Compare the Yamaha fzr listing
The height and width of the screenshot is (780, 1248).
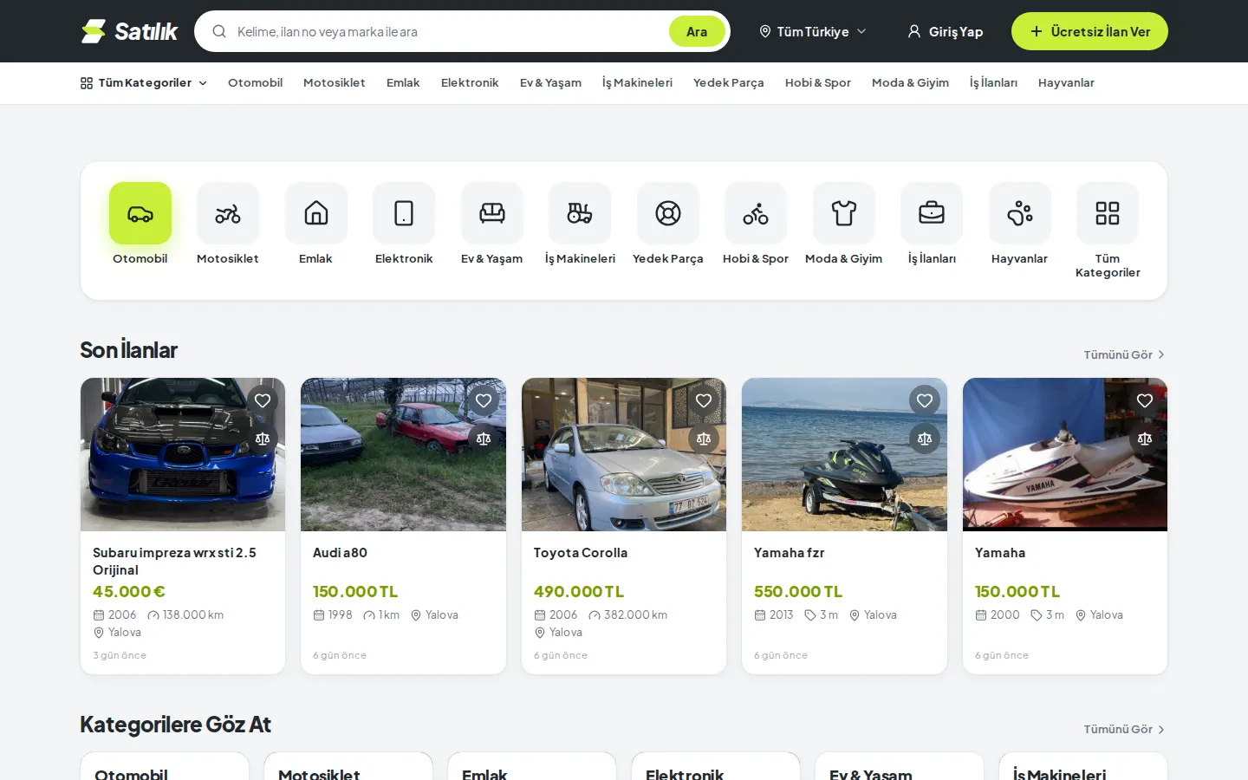(x=925, y=439)
